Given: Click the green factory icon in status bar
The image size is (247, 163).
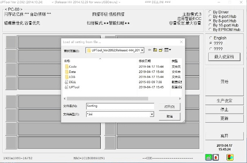Looking at the screenshot, I should (x=208, y=157).
